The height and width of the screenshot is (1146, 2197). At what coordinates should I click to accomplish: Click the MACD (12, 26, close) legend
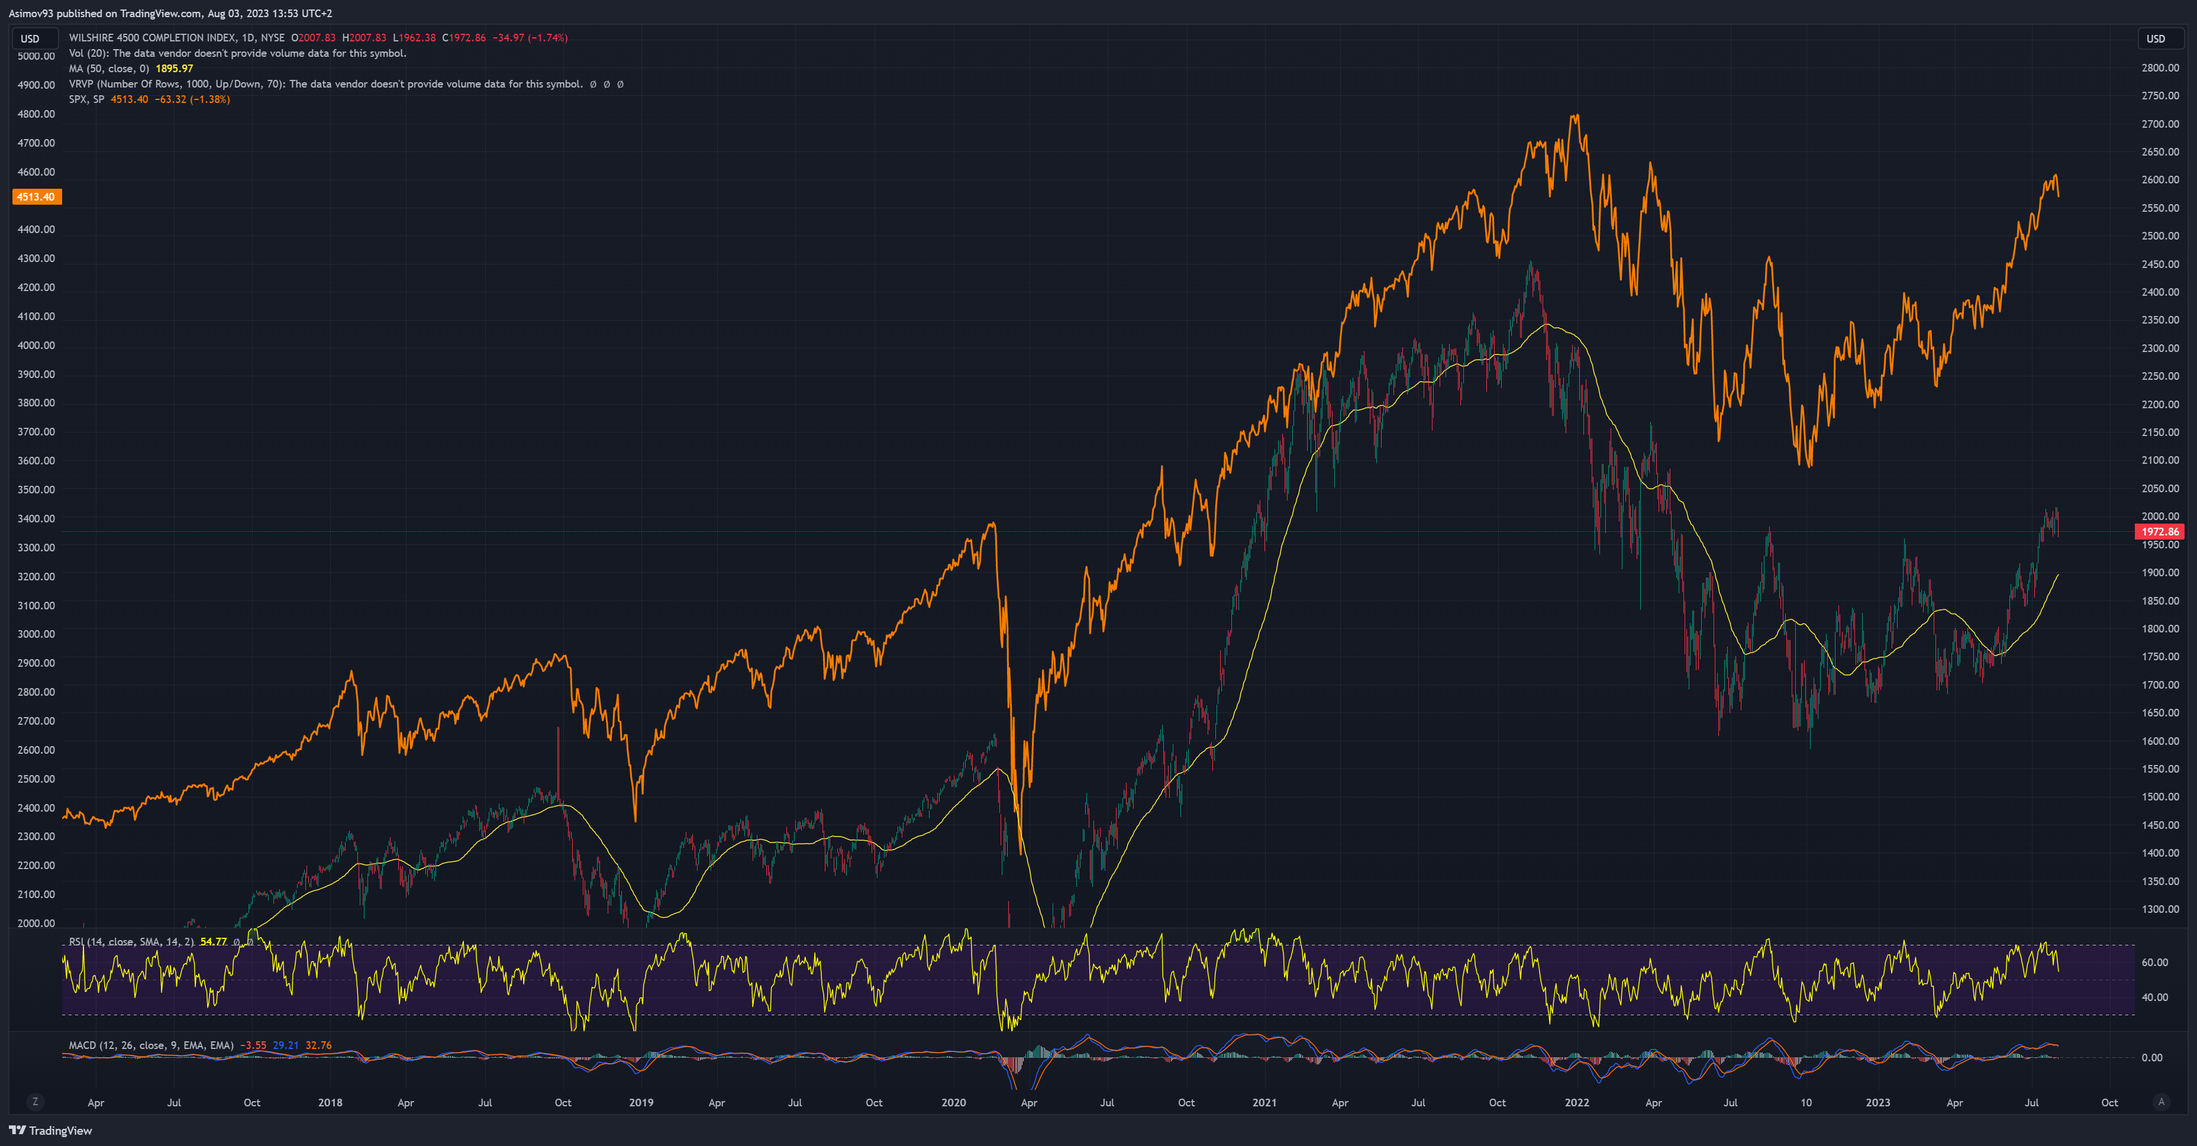tap(150, 1044)
